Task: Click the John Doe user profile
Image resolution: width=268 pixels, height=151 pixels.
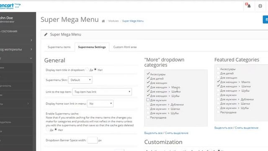Action: pyautogui.click(x=8, y=19)
